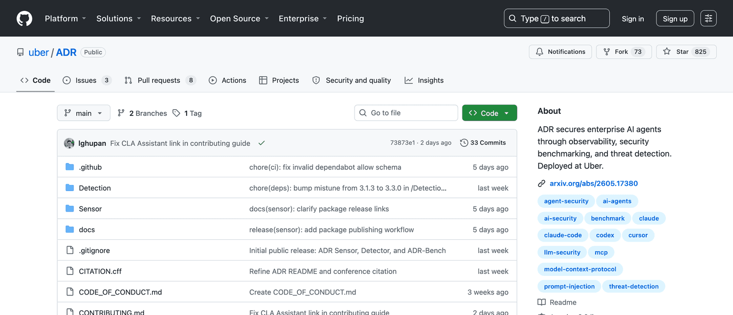This screenshot has width=733, height=315.
Task: Open the Readme link in About
Action: point(557,302)
